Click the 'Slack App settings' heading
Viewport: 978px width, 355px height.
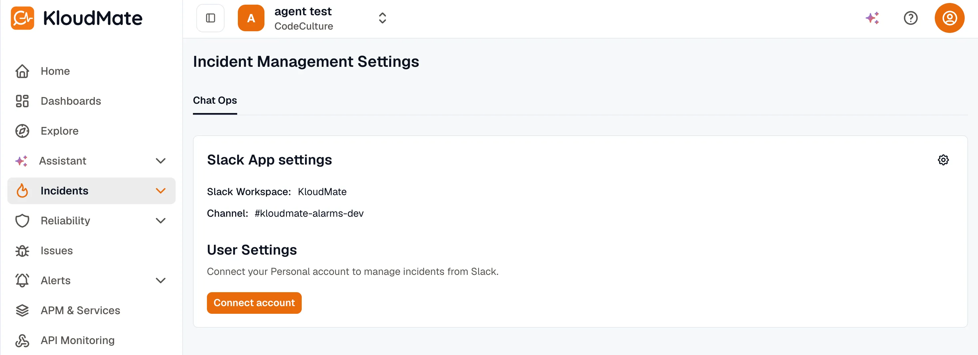269,160
